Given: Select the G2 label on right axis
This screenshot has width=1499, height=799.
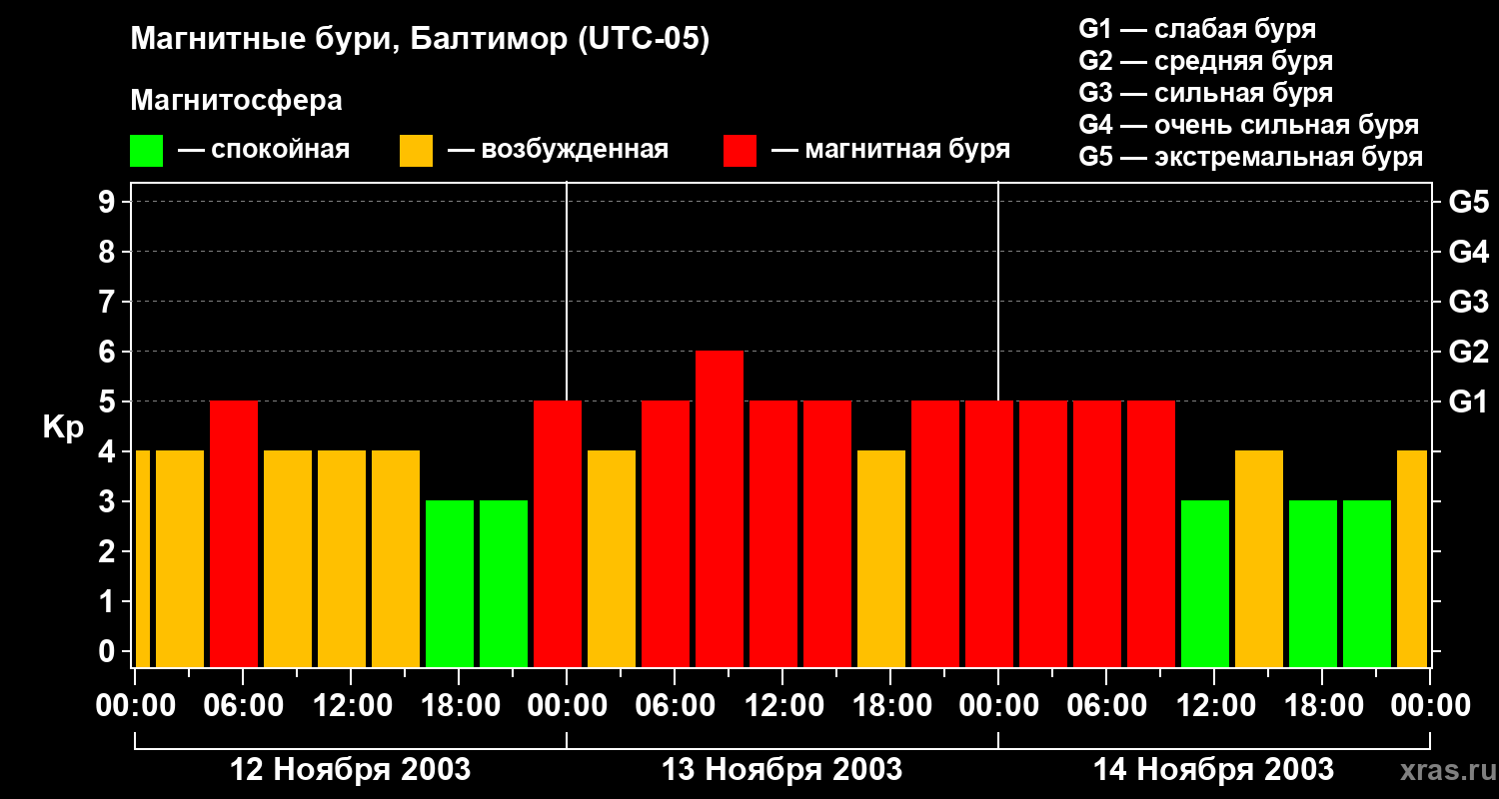Looking at the screenshot, I should click(1468, 352).
